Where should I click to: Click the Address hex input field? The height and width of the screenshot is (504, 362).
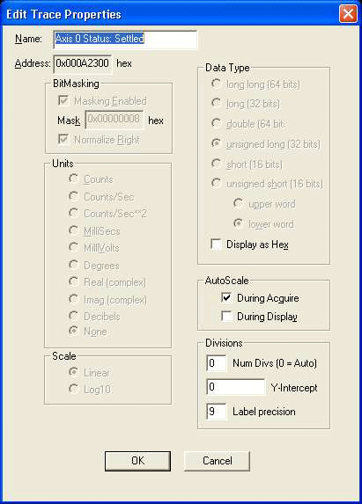83,63
